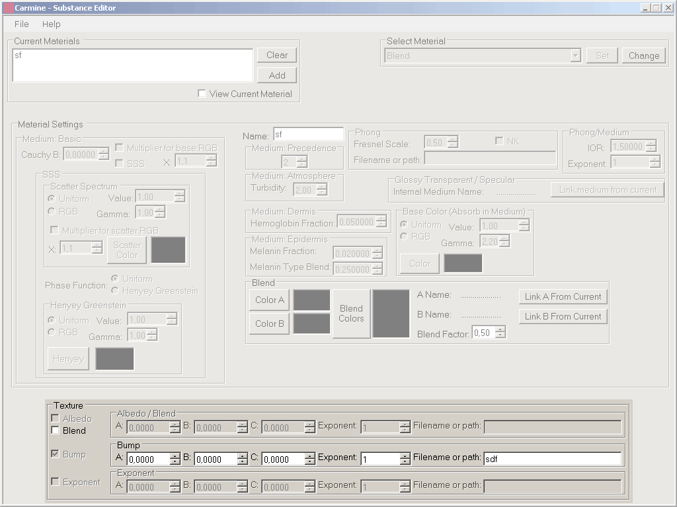The height and width of the screenshot is (507, 677).
Task: Click the material Name text field
Action: point(308,134)
